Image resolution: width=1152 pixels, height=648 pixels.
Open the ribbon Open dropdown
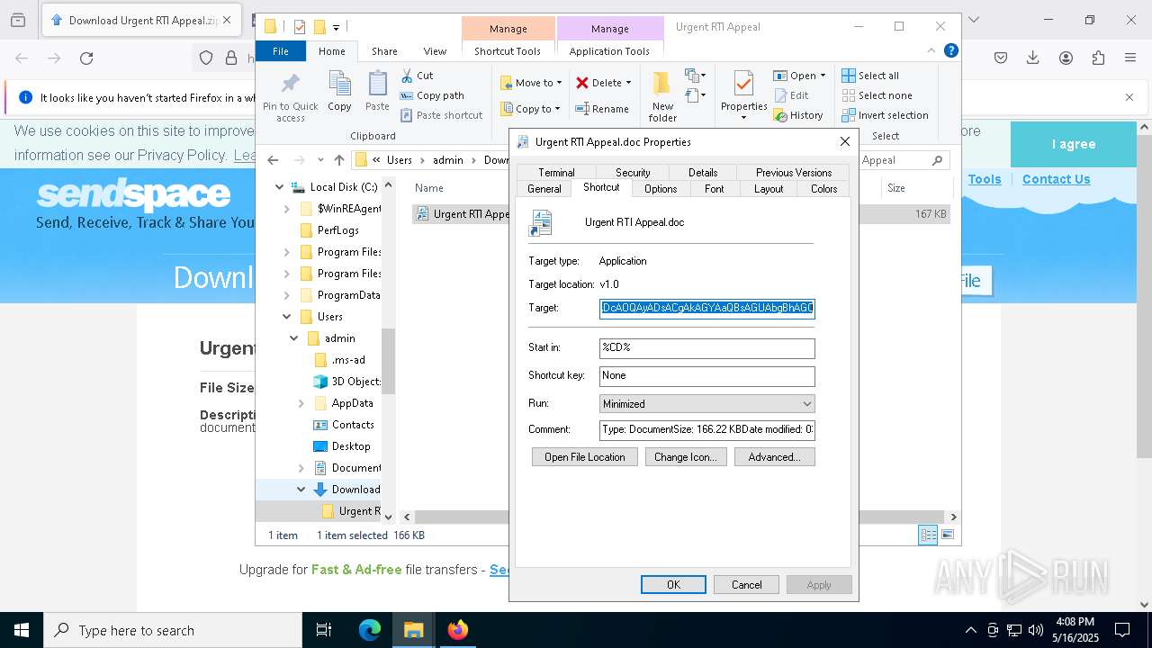pyautogui.click(x=799, y=76)
